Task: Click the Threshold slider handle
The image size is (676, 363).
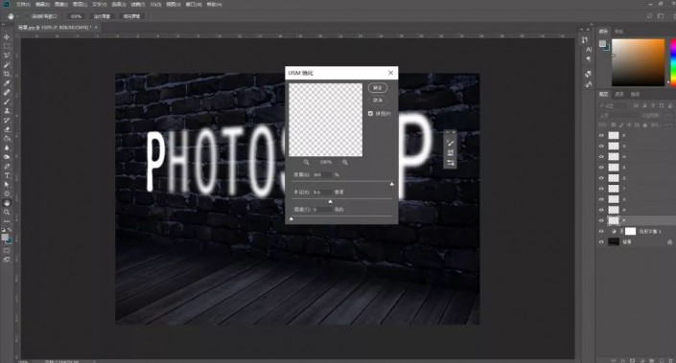Action: (291, 218)
